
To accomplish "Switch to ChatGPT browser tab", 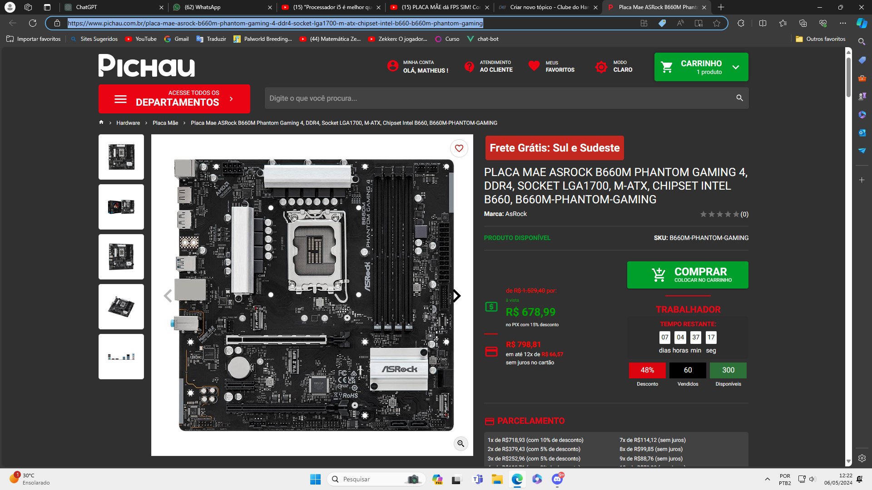I will coord(114,7).
